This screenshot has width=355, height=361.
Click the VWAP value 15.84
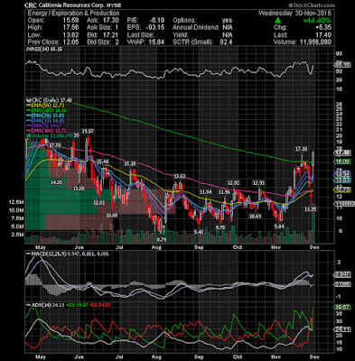[157, 42]
